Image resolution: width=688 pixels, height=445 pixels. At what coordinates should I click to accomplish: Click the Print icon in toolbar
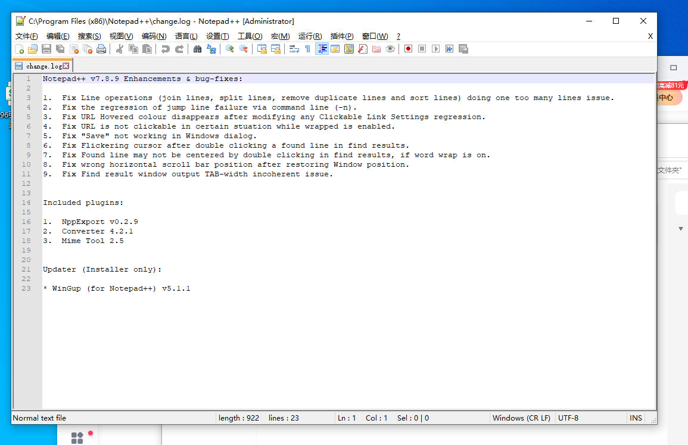click(101, 49)
